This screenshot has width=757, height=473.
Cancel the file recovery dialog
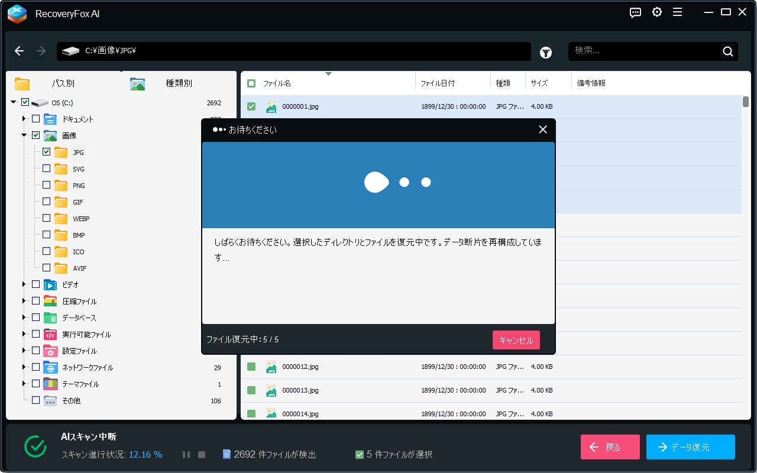tap(516, 340)
